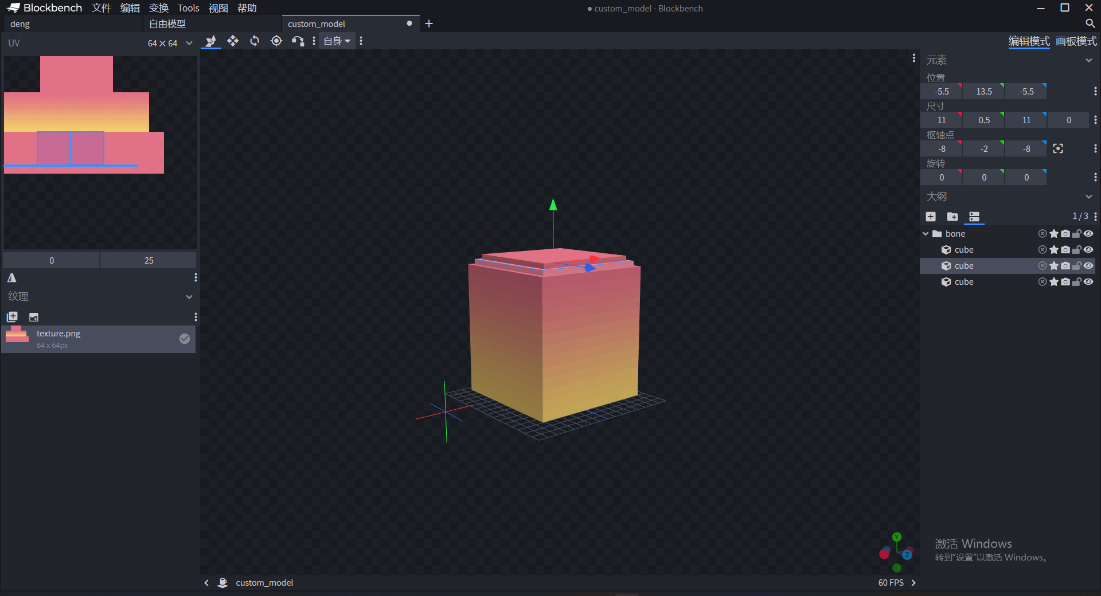Viewport: 1101px width, 596px height.
Task: Hide the bone group with eye icon
Action: [x=1088, y=234]
